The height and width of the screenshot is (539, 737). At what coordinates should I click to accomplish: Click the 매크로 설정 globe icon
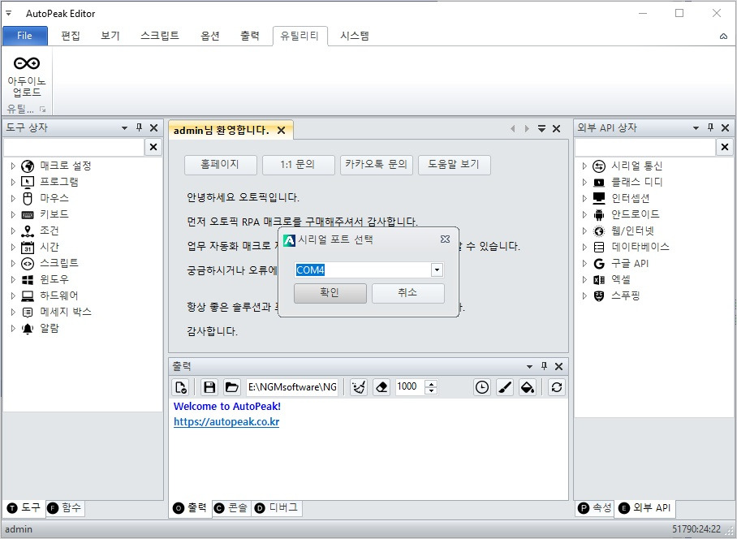[28, 166]
